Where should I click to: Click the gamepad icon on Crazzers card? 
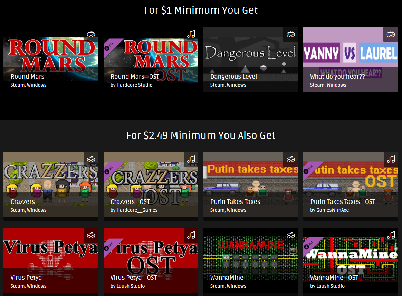pos(91,159)
